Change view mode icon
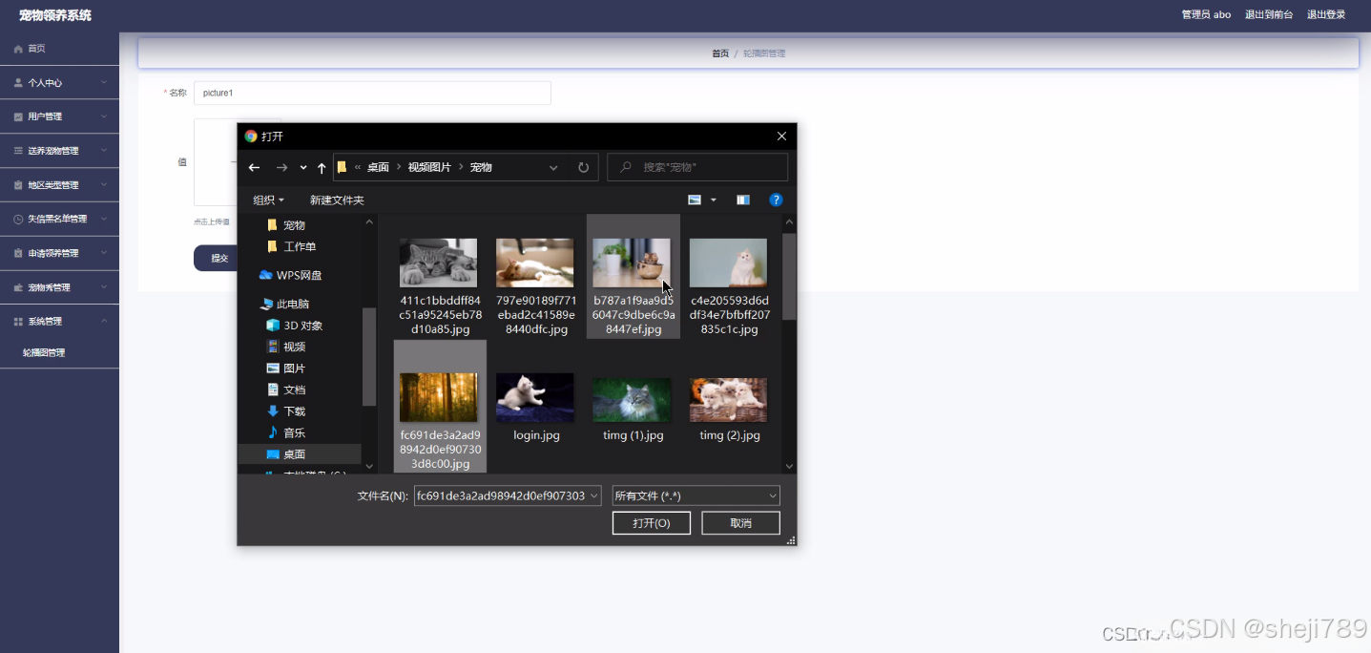The width and height of the screenshot is (1371, 653). pos(695,200)
